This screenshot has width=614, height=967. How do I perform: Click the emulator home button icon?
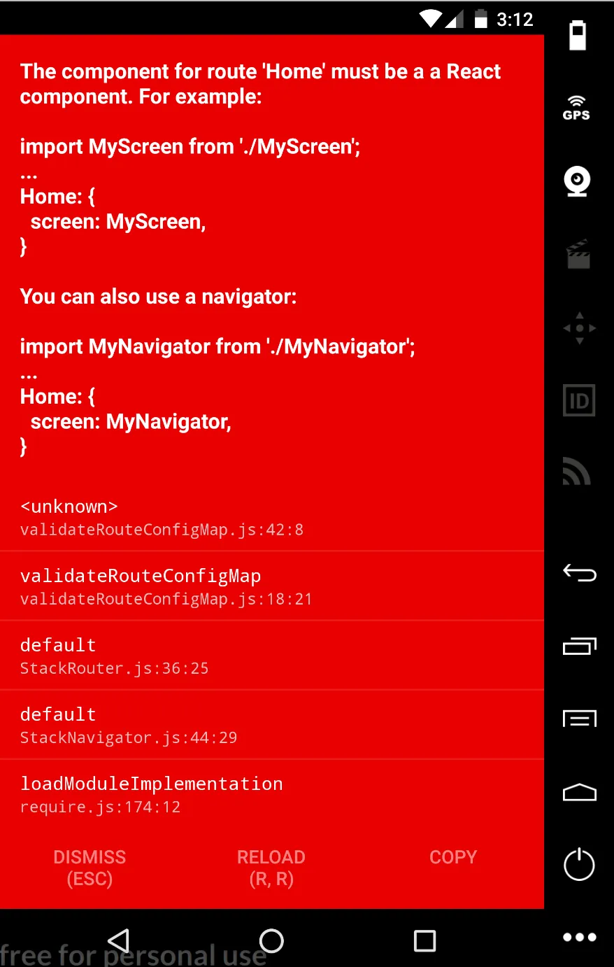[x=580, y=792]
